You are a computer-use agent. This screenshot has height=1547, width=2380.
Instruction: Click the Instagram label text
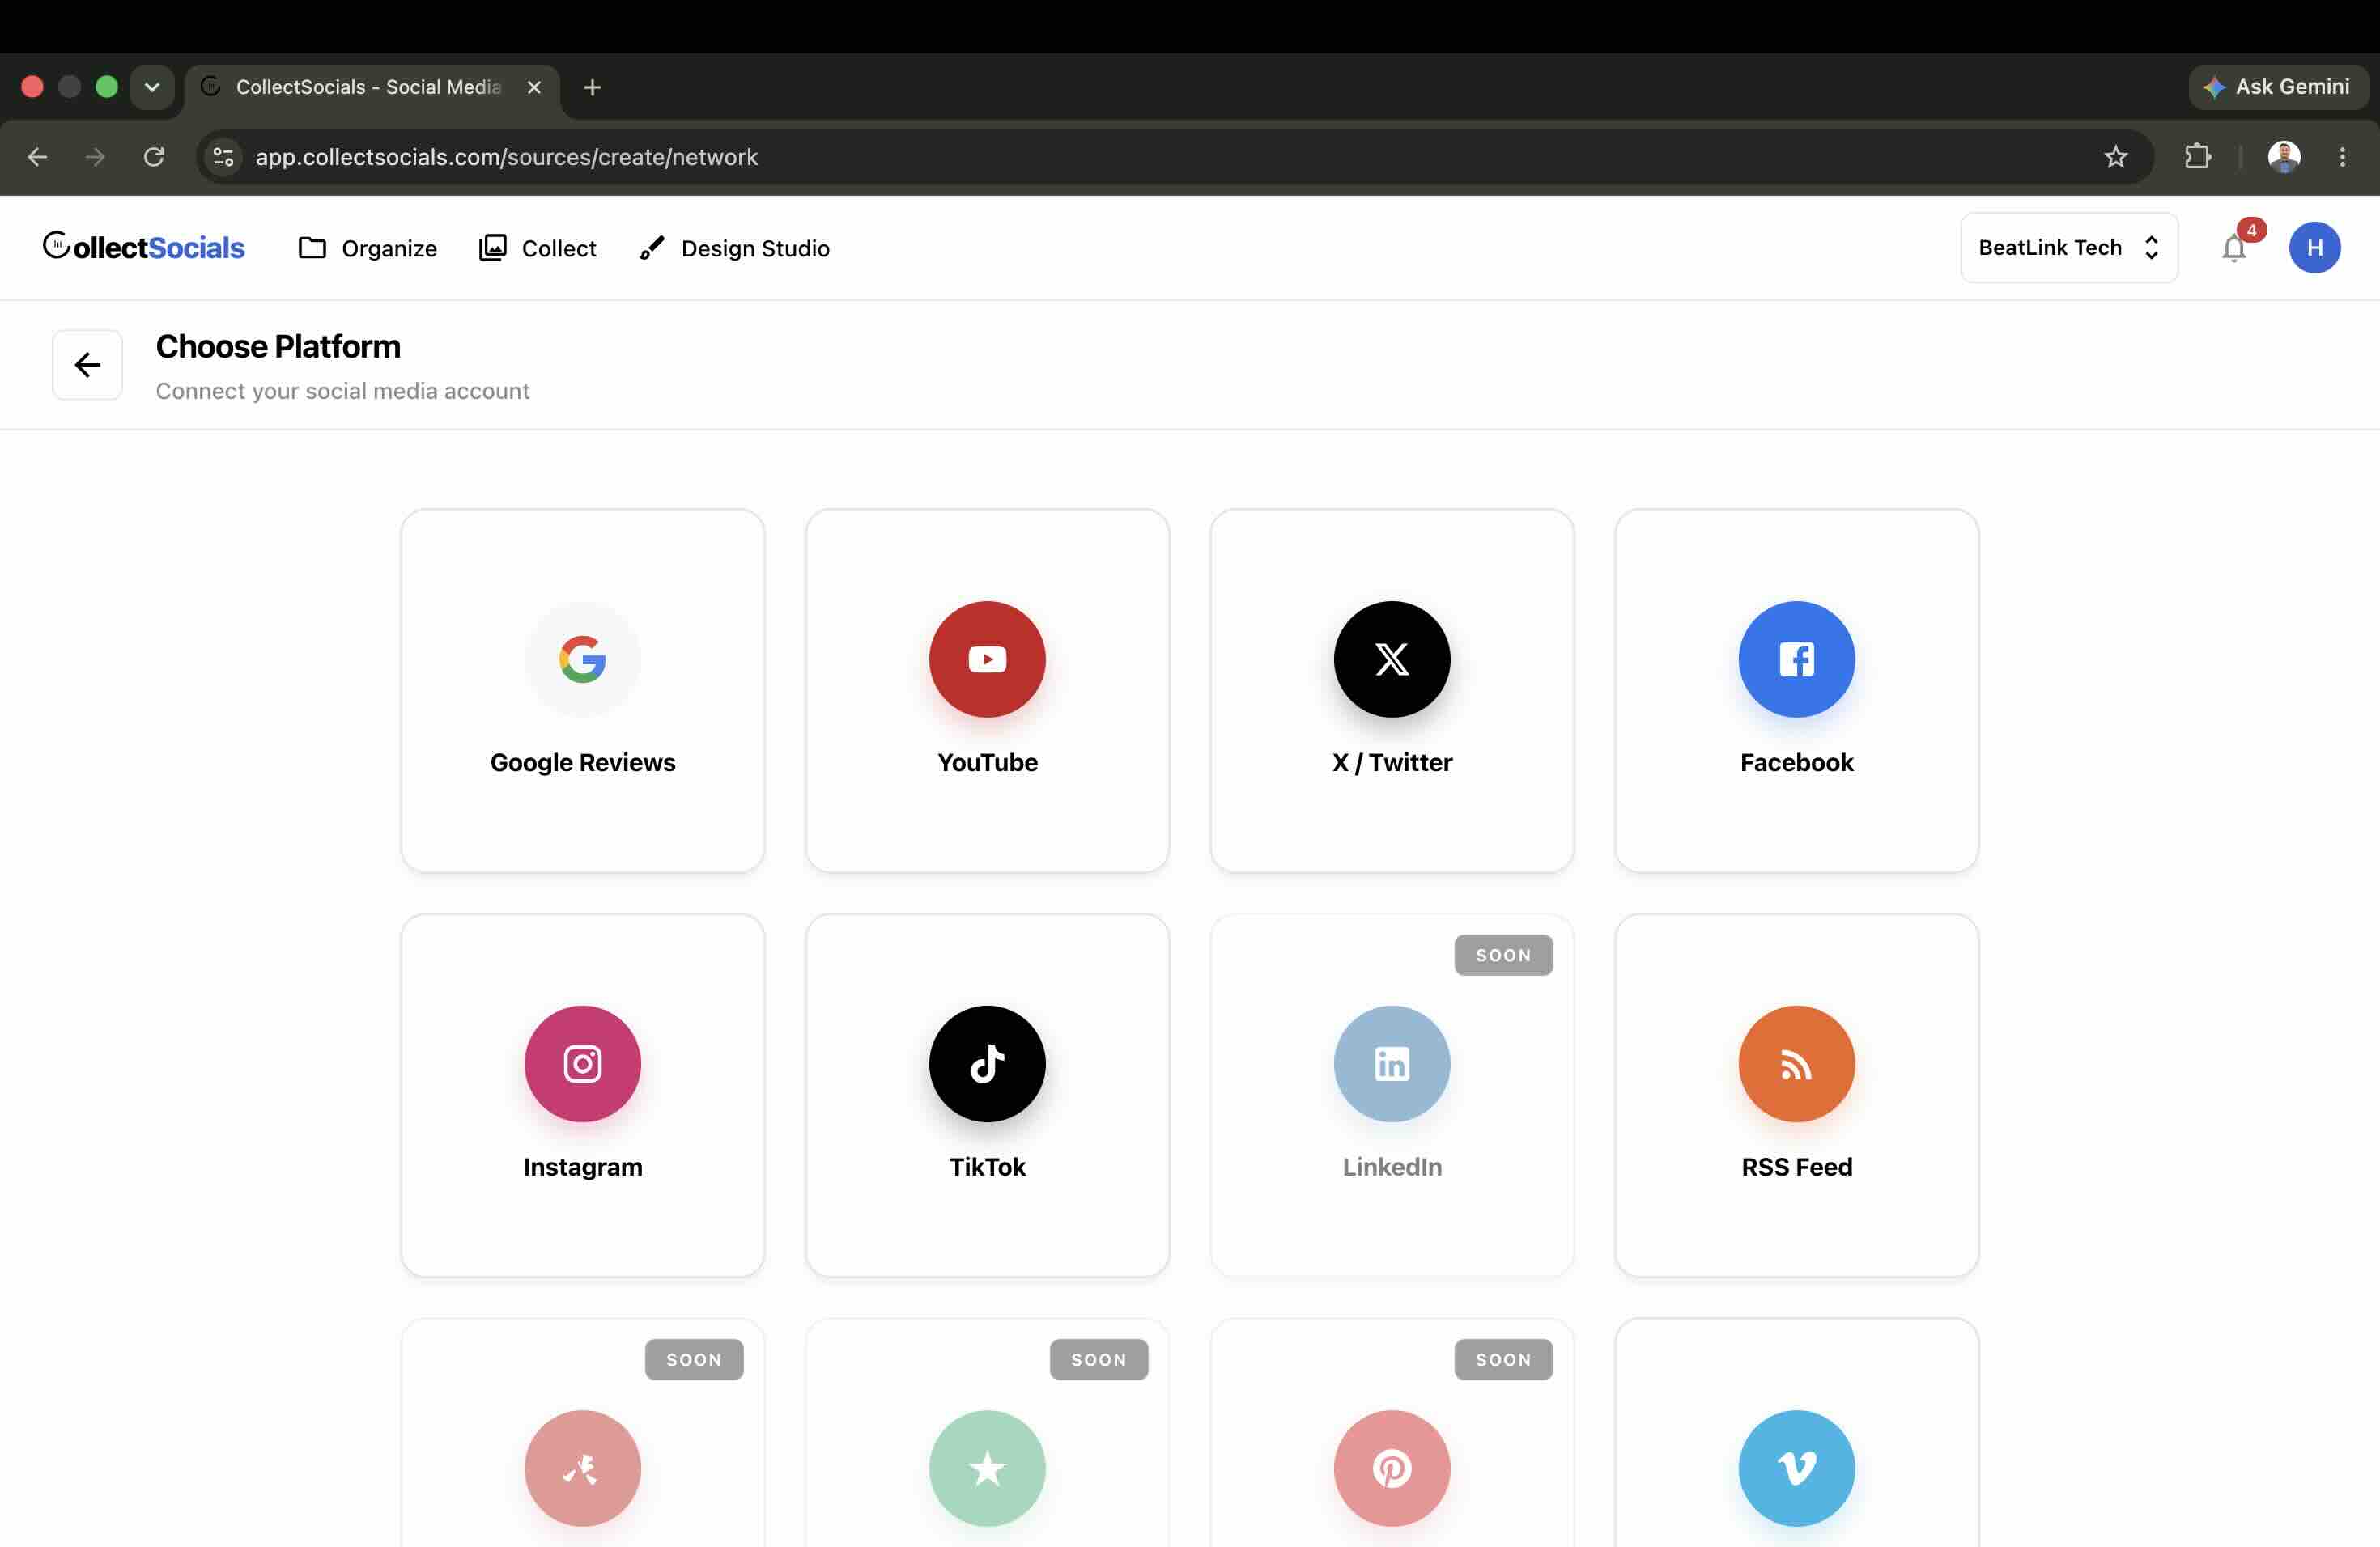pyautogui.click(x=582, y=1168)
